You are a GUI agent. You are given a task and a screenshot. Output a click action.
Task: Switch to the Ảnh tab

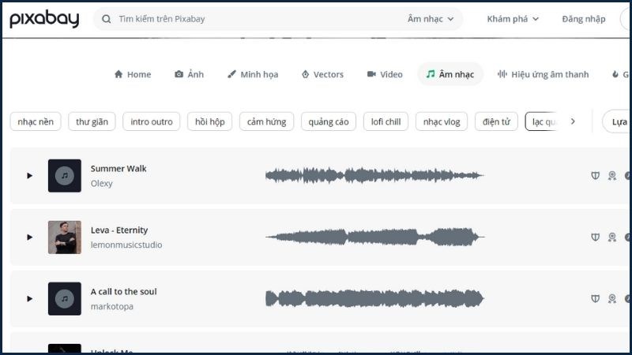point(189,74)
